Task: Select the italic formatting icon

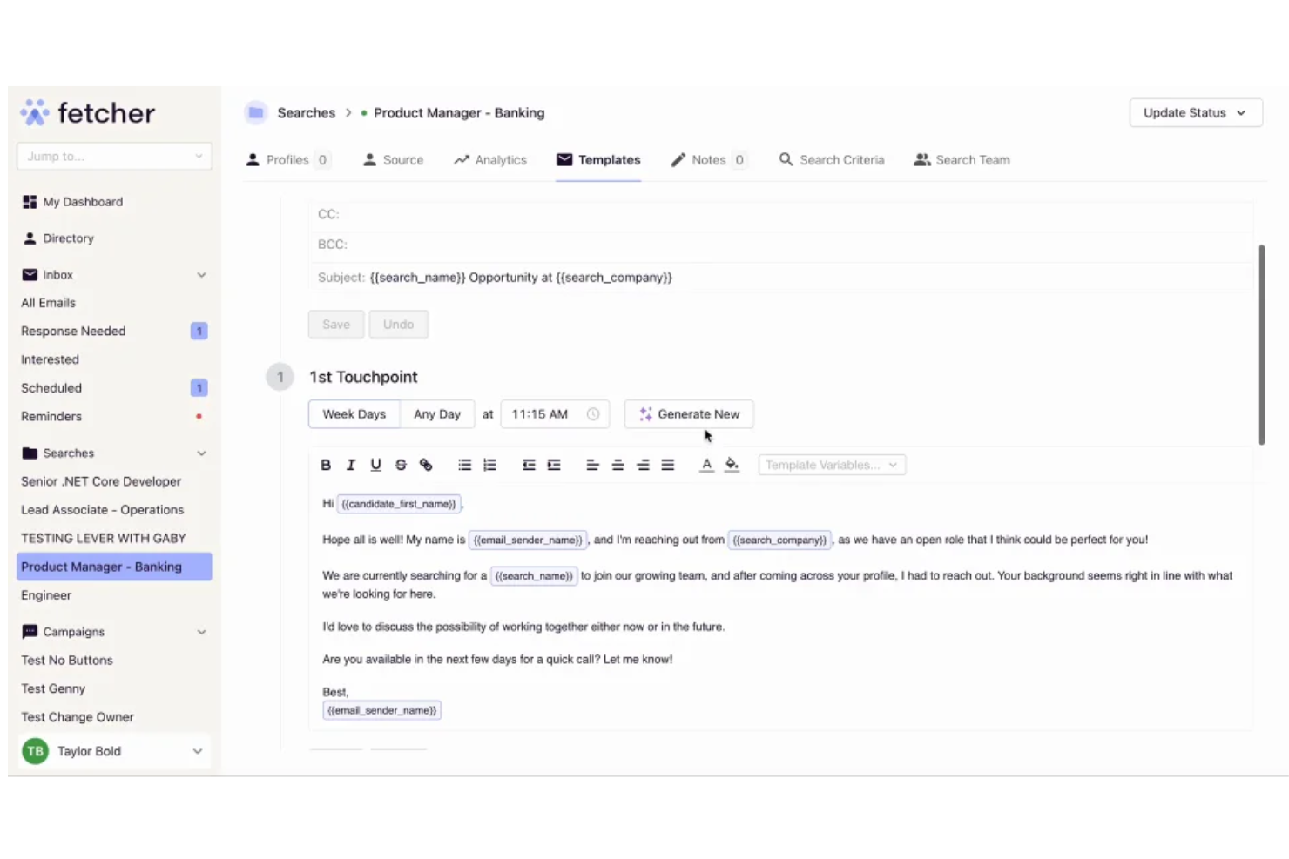Action: click(351, 465)
